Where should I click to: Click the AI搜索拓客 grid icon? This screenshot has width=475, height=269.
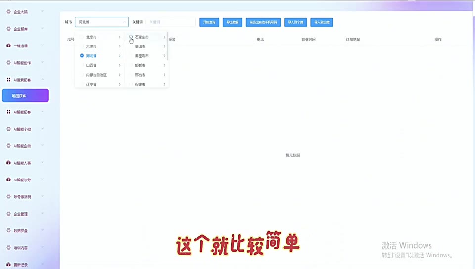coord(8,80)
